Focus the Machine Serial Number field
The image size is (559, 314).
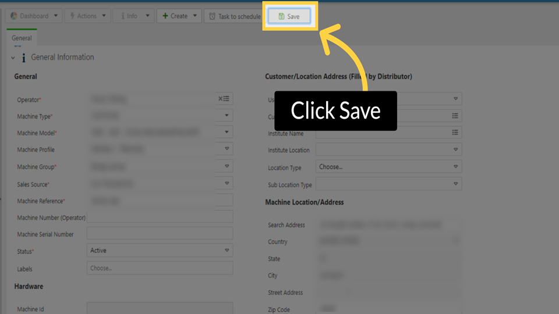click(160, 234)
